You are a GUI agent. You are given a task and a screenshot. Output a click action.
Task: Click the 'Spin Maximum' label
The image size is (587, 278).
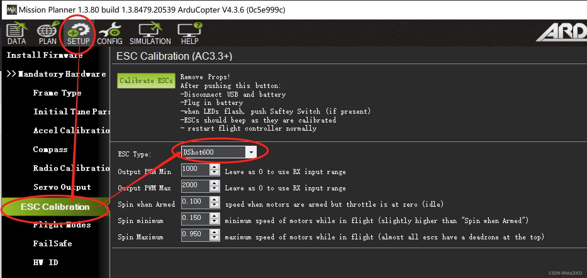(141, 237)
